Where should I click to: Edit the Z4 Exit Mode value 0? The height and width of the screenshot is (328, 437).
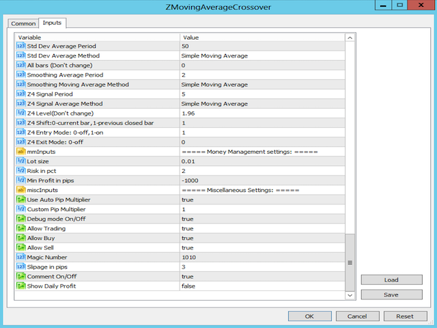pos(262,142)
